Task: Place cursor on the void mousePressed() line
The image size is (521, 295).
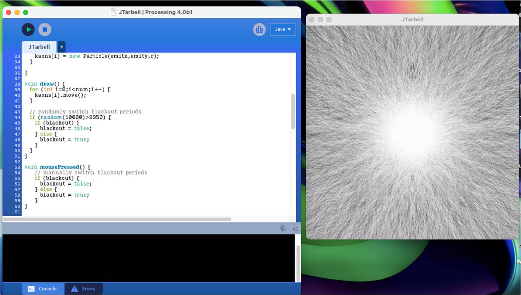Action: point(57,167)
